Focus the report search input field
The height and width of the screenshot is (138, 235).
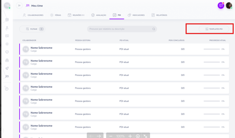(x=120, y=29)
